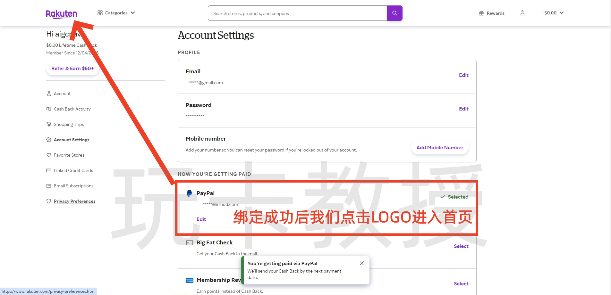Dismiss the PayPal payment notification
This screenshot has width=611, height=295.
tap(361, 263)
